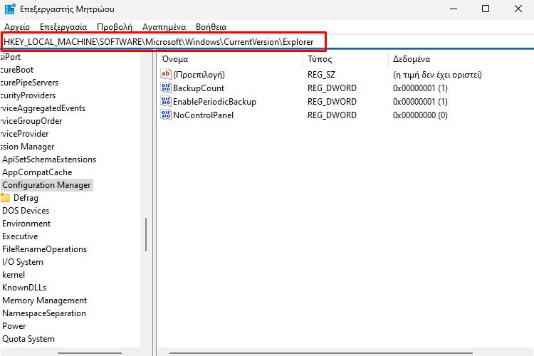Select the Executive key
Image resolution: width=534 pixels, height=356 pixels.
pyautogui.click(x=20, y=236)
